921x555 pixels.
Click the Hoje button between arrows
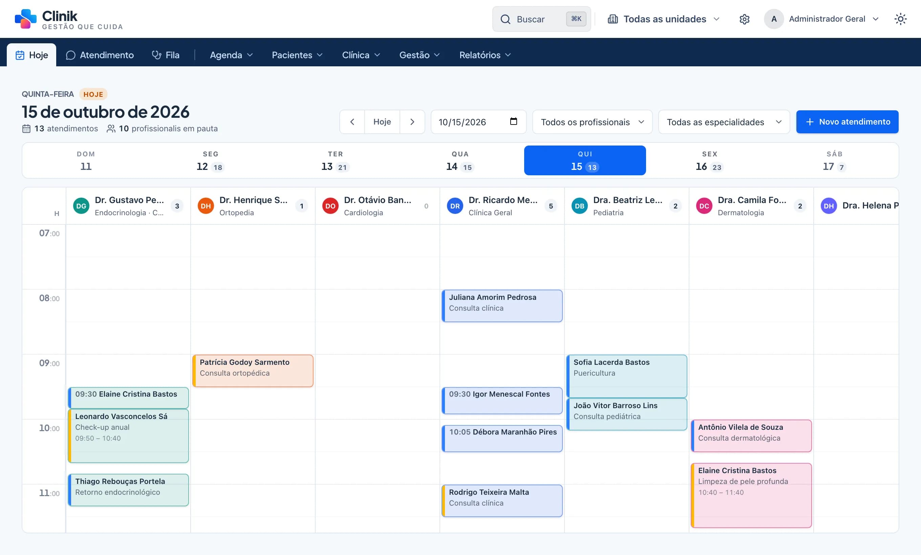point(382,122)
